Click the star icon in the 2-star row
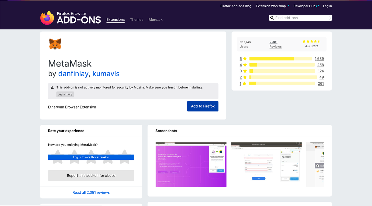The image size is (372, 206). (x=245, y=77)
